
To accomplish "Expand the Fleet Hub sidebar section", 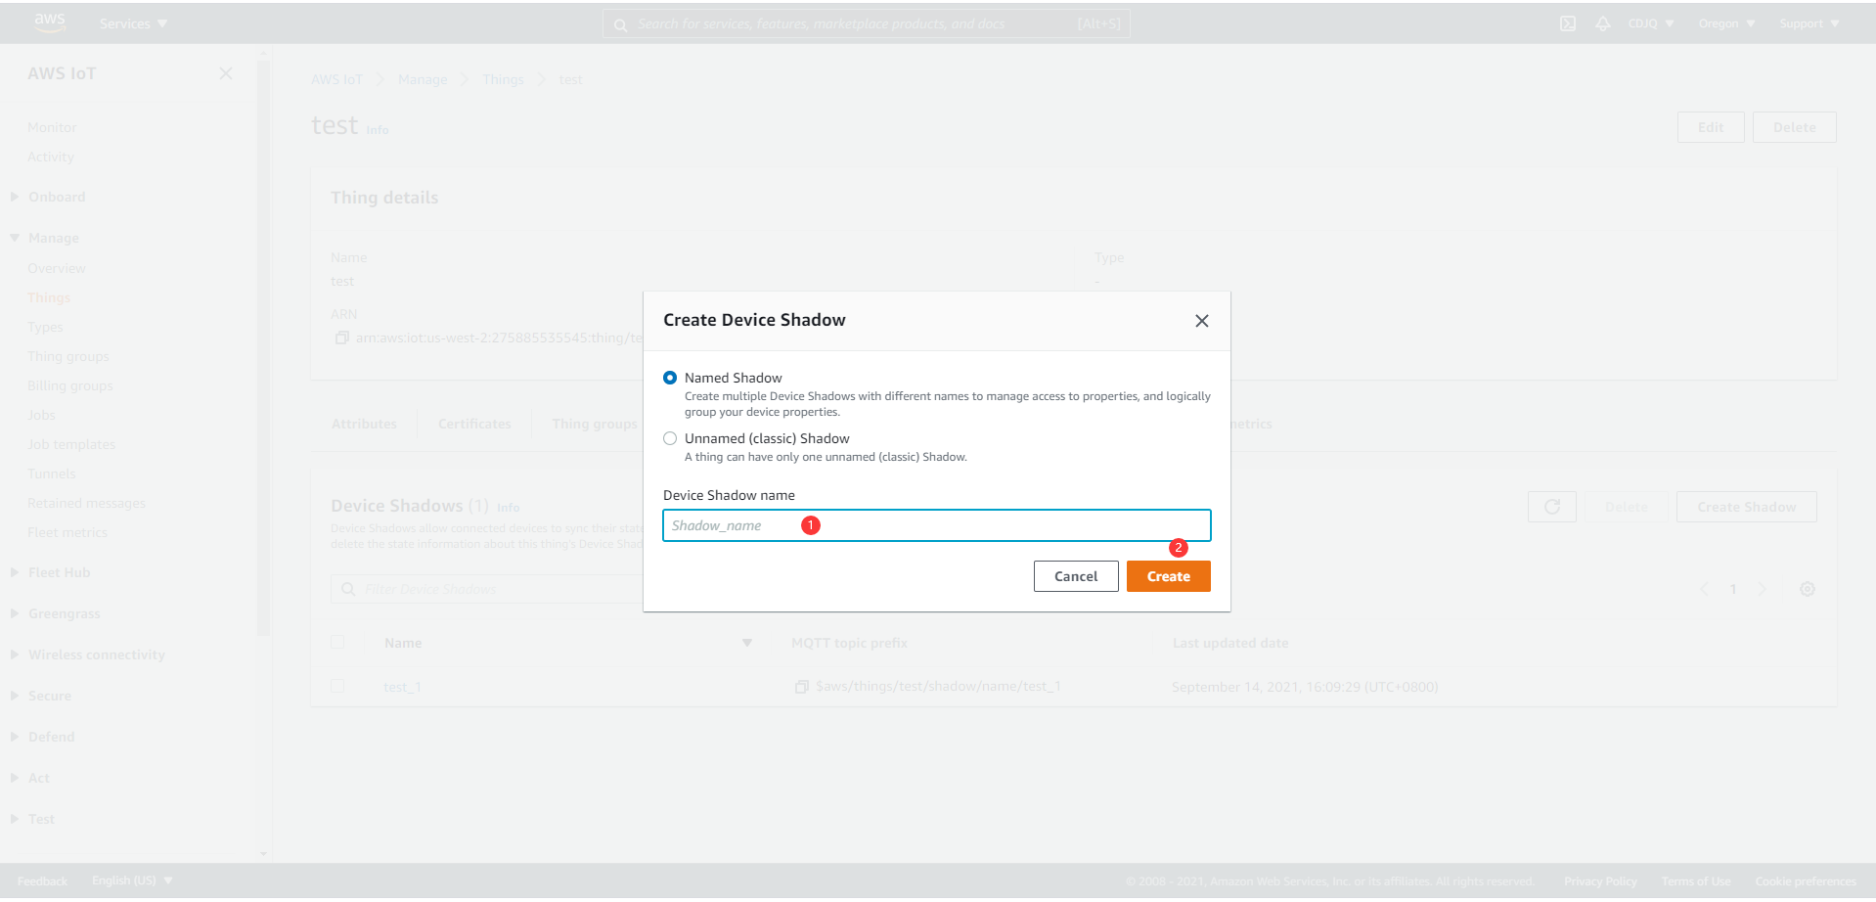I will point(15,572).
